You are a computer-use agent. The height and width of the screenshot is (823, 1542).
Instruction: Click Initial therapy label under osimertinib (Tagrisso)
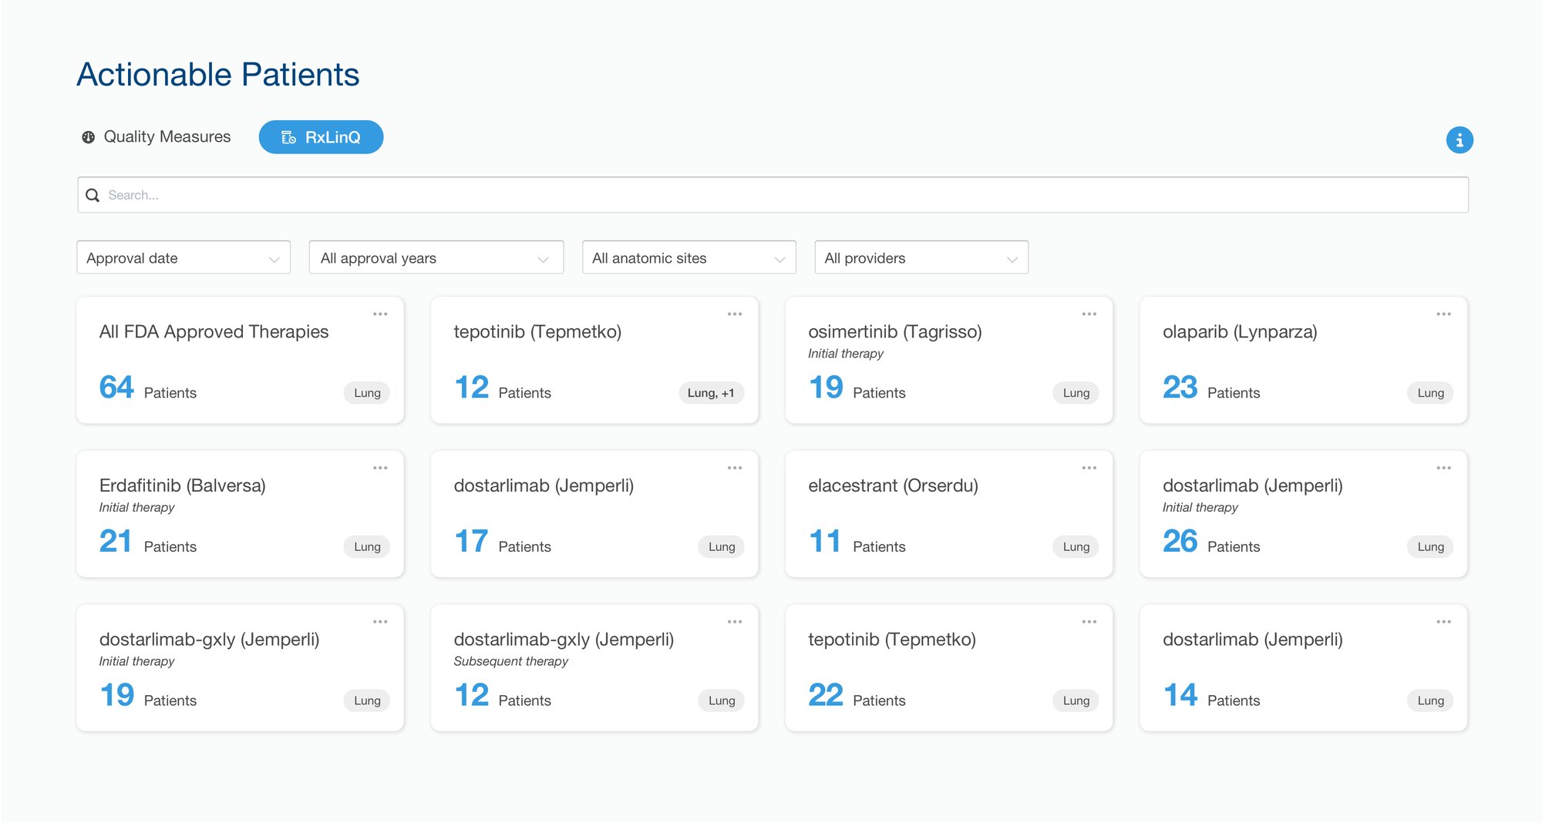click(846, 354)
